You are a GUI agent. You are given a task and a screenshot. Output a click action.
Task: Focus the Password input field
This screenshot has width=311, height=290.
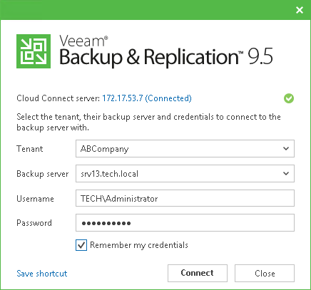185,223
